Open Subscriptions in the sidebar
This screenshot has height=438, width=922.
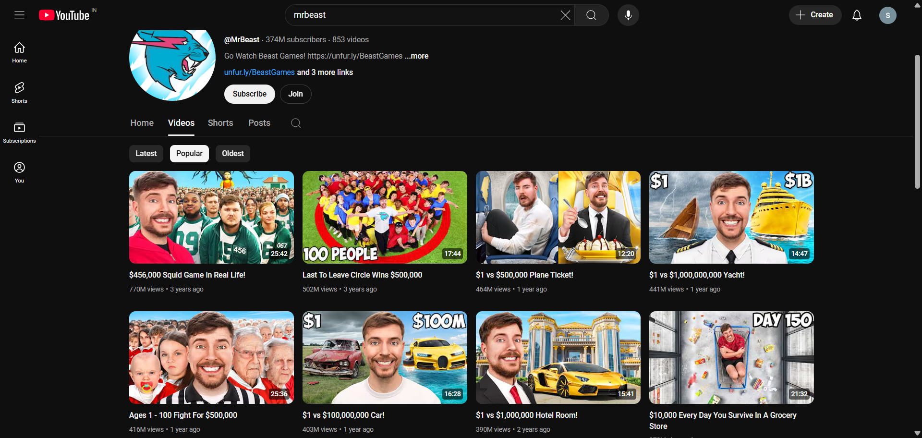[19, 133]
